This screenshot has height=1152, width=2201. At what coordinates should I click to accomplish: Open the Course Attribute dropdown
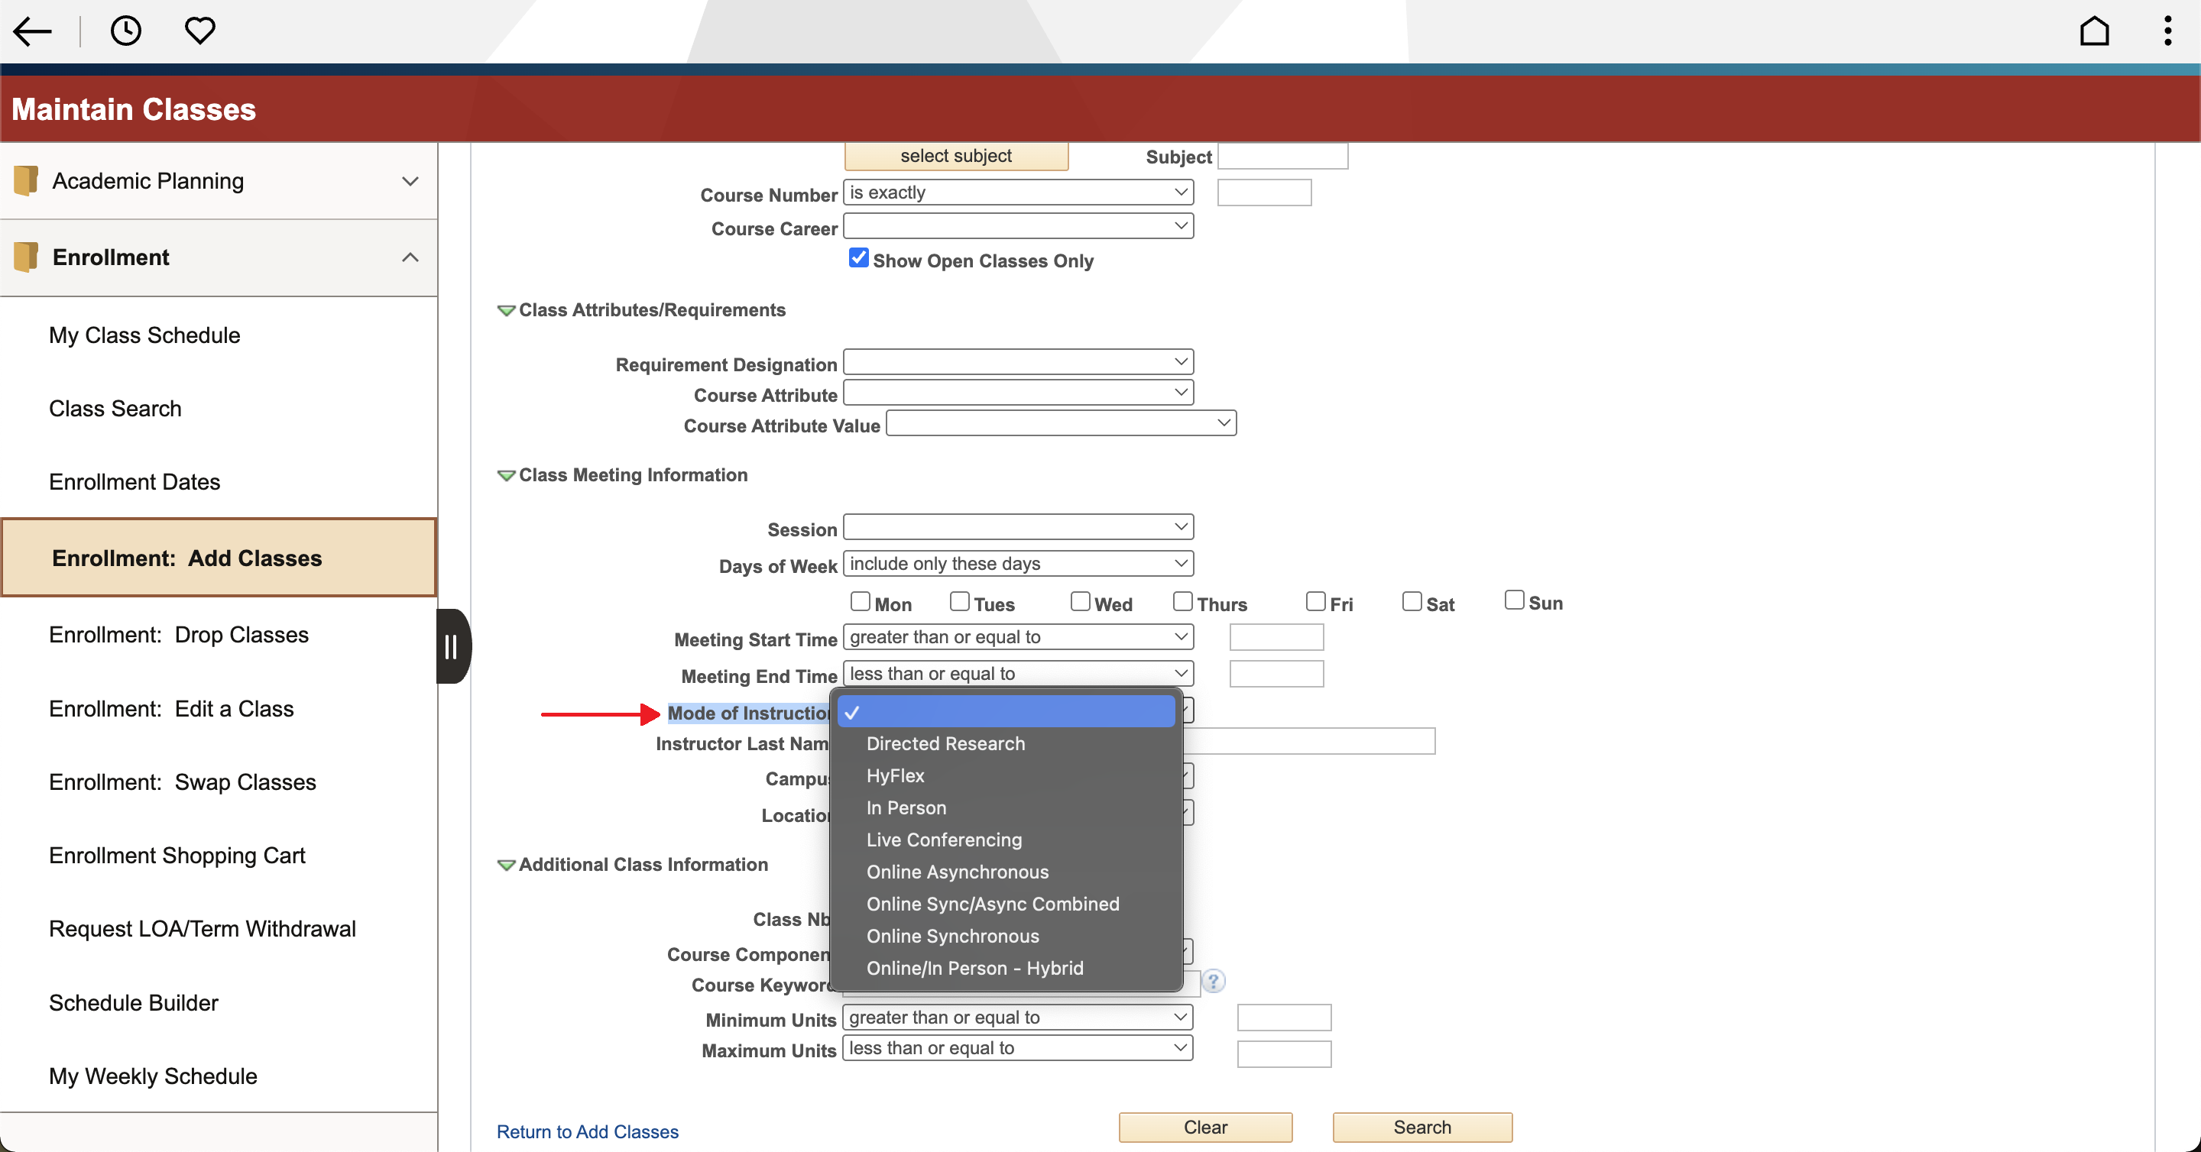(x=1018, y=393)
